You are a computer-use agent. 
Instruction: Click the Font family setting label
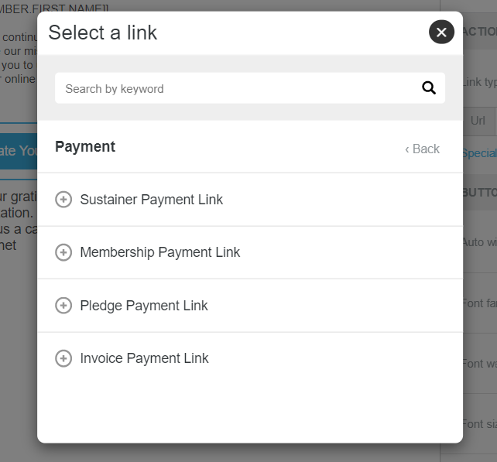(x=479, y=303)
